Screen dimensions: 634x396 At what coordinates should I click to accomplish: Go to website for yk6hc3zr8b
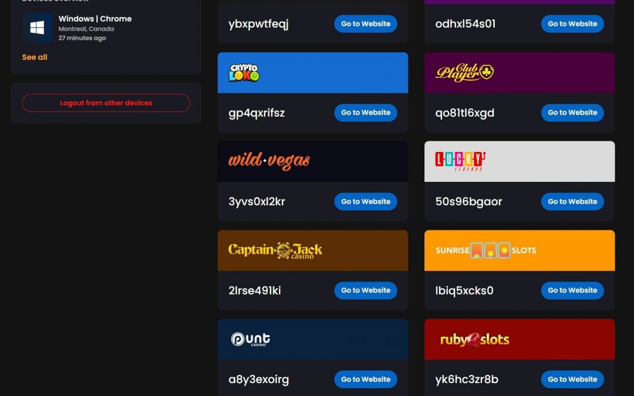tap(572, 380)
